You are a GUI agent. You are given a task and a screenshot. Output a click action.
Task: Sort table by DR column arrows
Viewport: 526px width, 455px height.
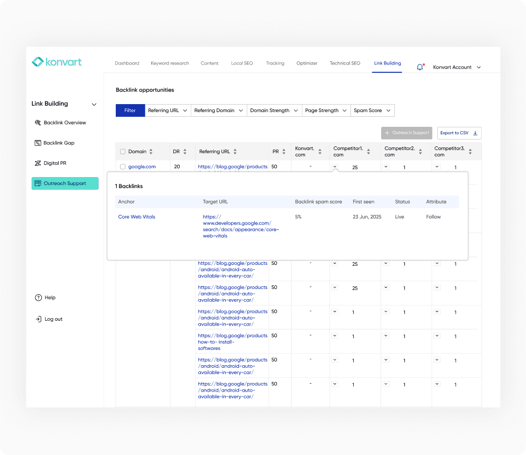(185, 152)
